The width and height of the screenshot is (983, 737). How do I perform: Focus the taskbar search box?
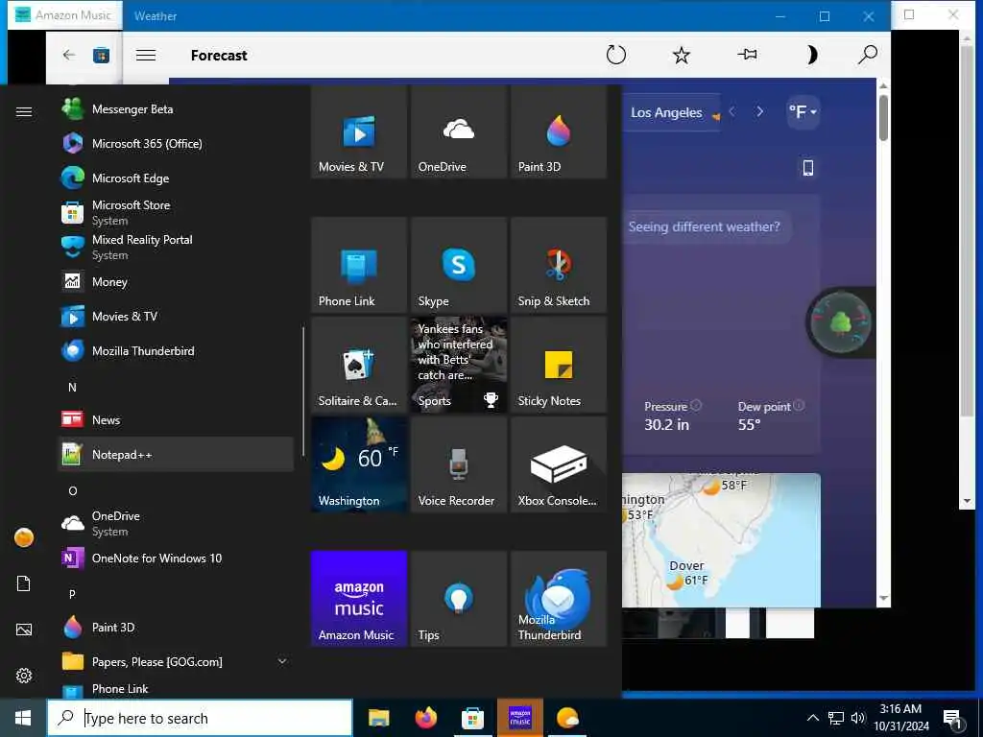pyautogui.click(x=200, y=718)
